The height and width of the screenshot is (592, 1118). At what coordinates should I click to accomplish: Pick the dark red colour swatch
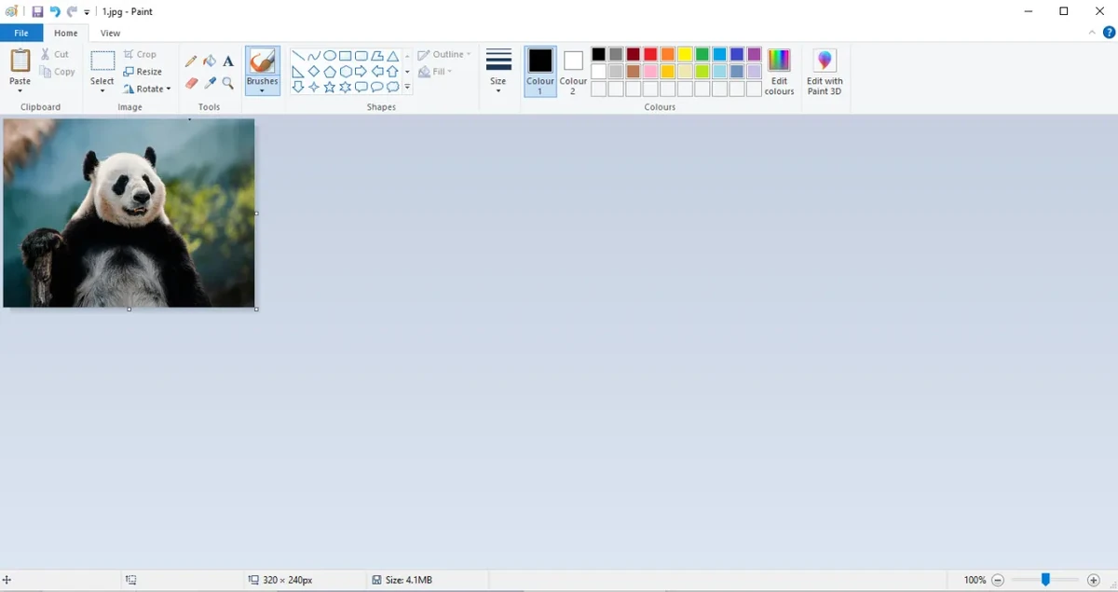[x=634, y=55]
